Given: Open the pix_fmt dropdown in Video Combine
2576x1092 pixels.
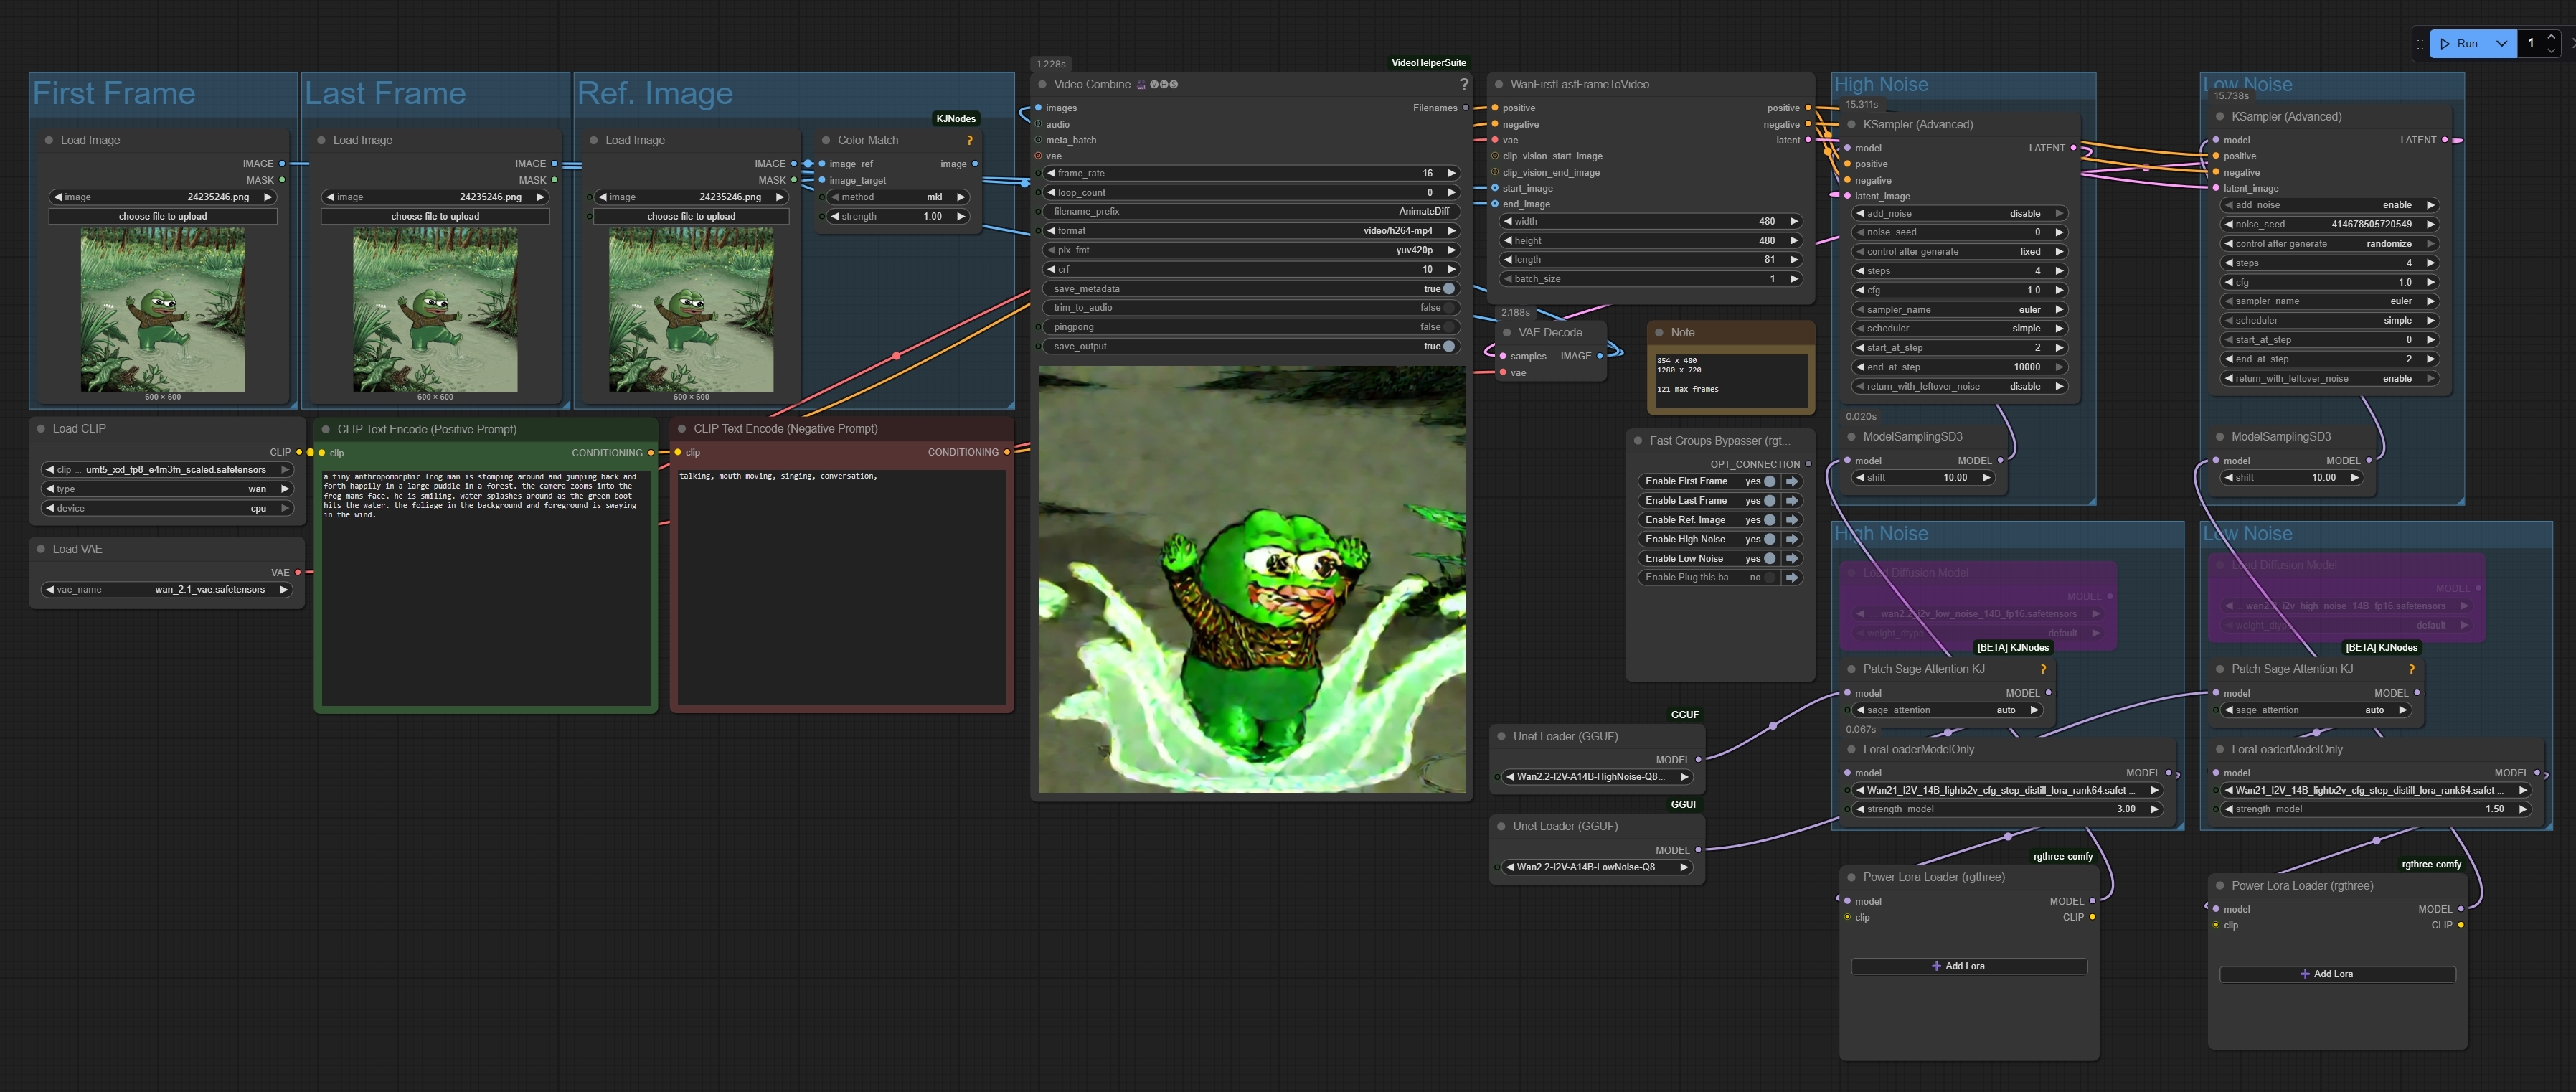Looking at the screenshot, I should pos(1251,250).
